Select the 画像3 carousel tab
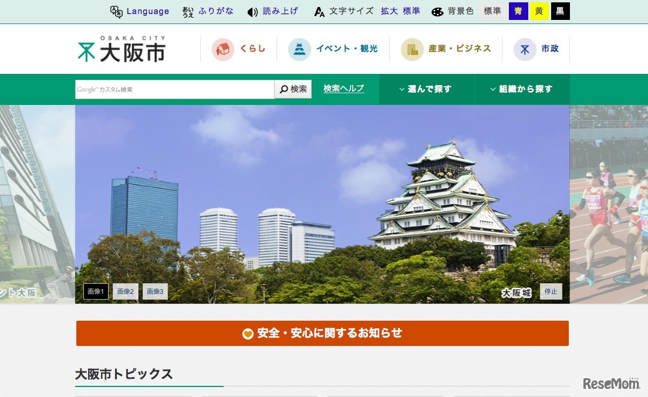The height and width of the screenshot is (397, 648). coord(154,291)
